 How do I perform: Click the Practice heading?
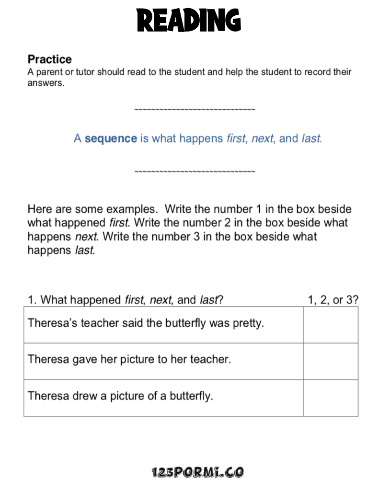(x=49, y=59)
